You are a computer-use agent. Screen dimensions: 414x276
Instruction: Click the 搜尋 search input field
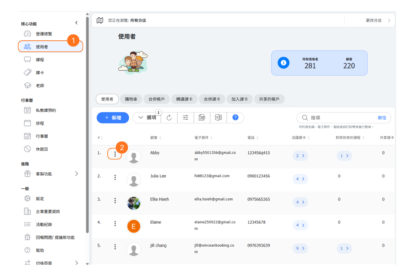point(342,118)
